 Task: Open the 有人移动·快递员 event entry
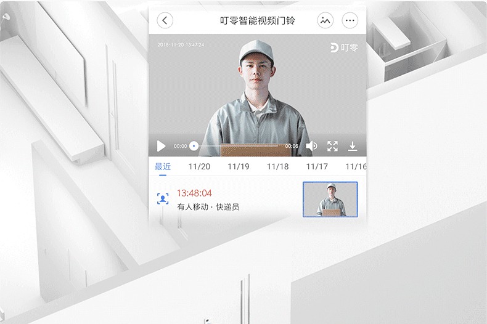click(x=208, y=207)
